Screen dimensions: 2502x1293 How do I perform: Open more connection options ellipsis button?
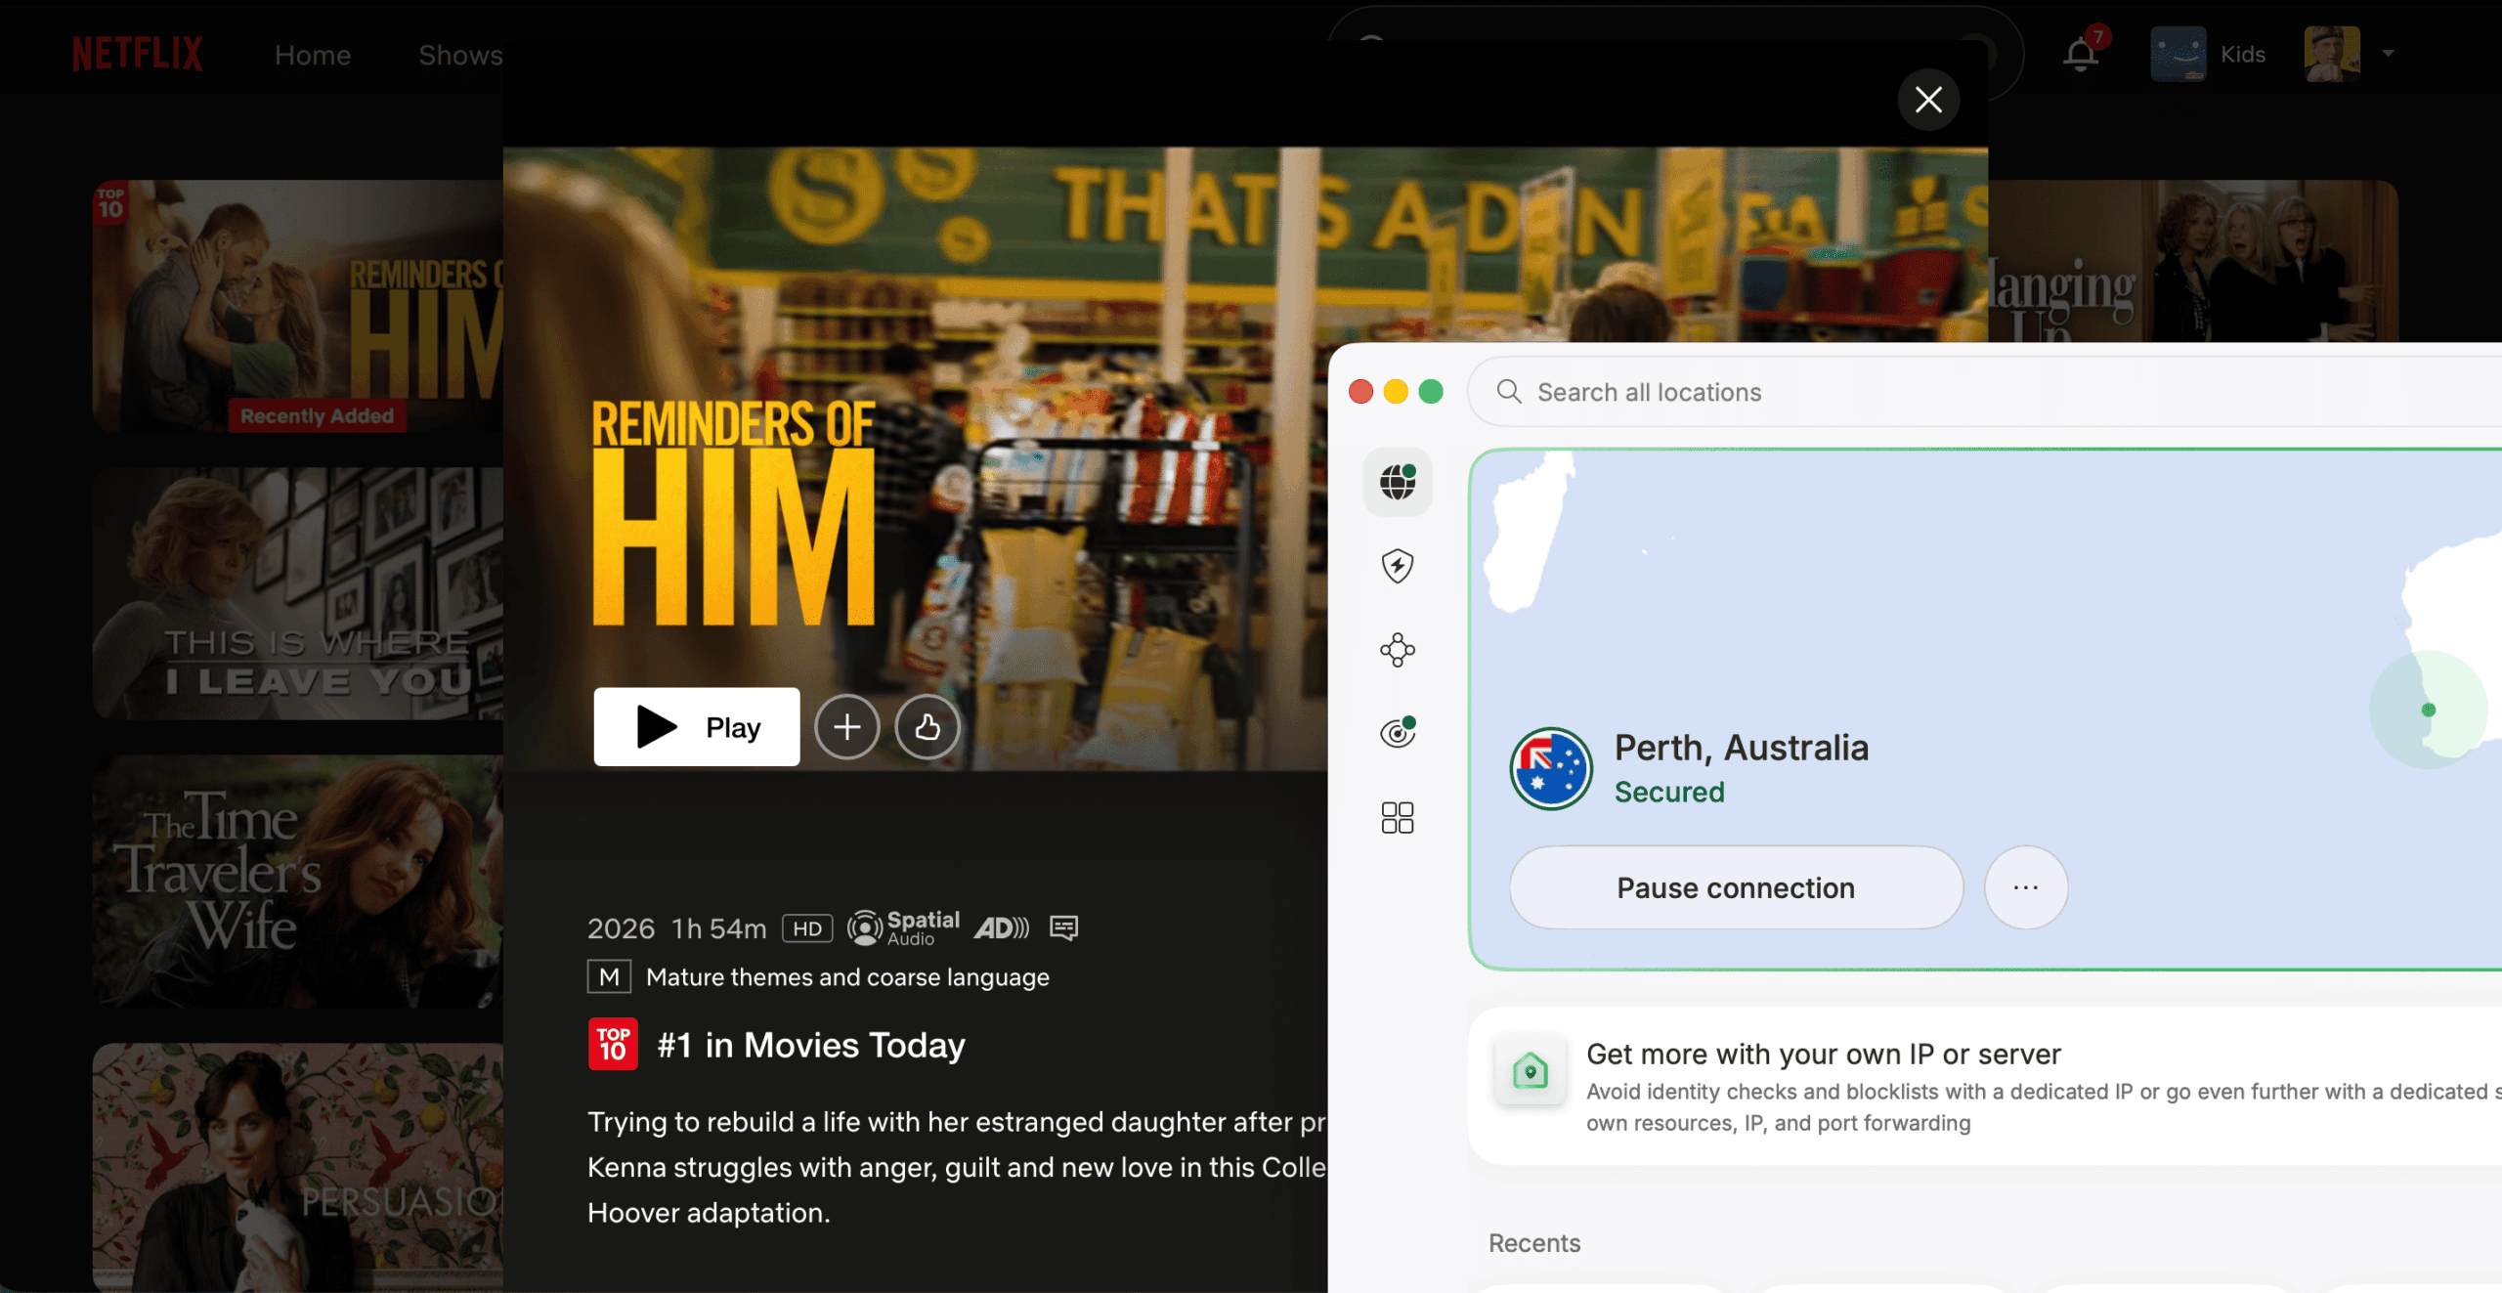[x=2026, y=887]
